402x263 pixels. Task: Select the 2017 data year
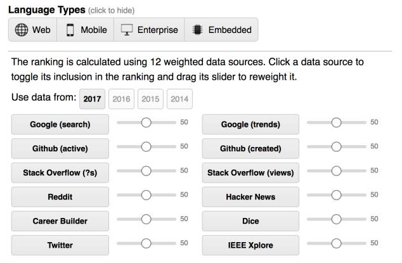92,99
